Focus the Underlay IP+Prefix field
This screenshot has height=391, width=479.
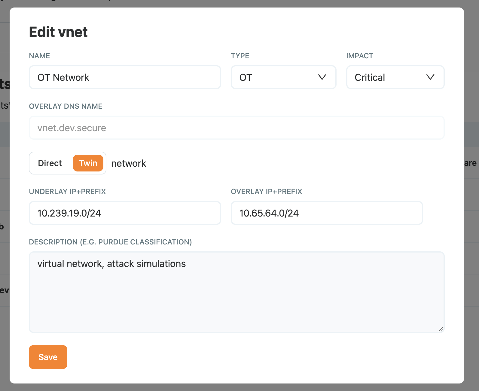[x=125, y=213]
